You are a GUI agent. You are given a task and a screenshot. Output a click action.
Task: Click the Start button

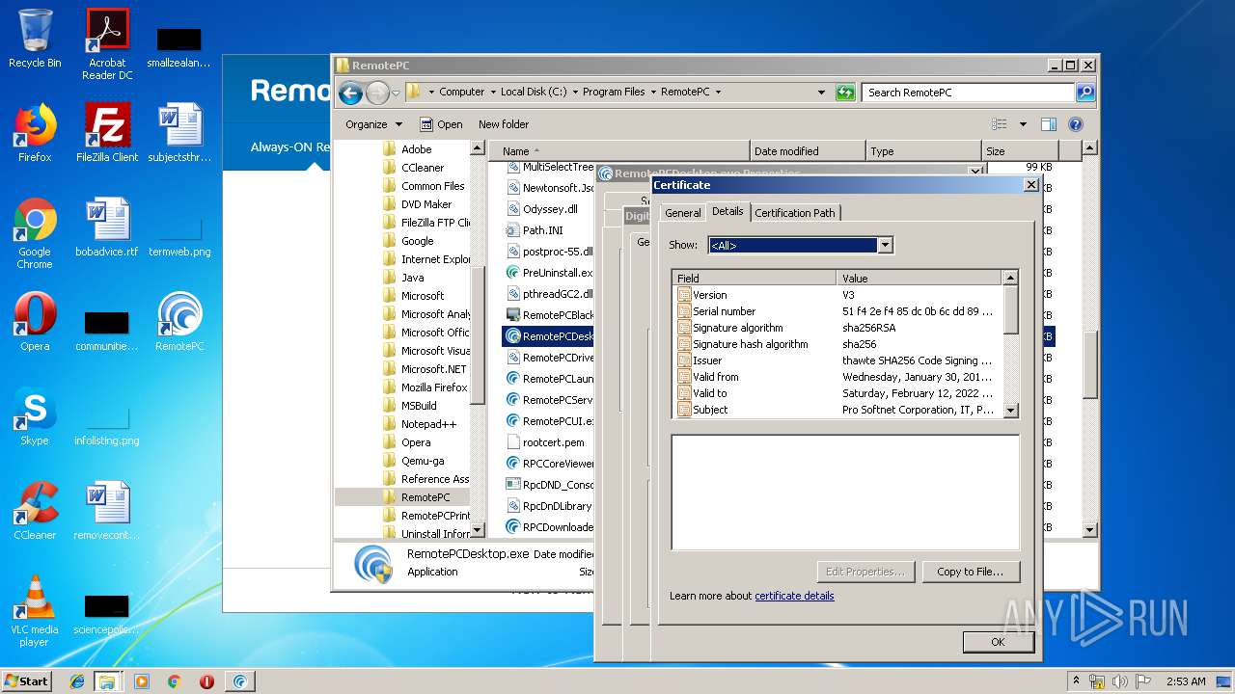pyautogui.click(x=26, y=681)
